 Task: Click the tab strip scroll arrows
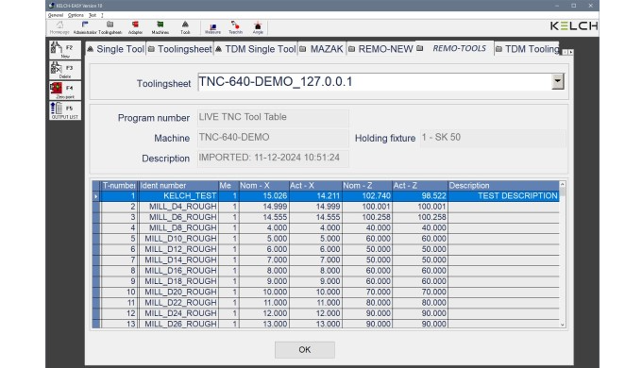pyautogui.click(x=568, y=52)
